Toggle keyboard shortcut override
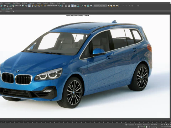The image size is (171, 128). tap(29, 6)
